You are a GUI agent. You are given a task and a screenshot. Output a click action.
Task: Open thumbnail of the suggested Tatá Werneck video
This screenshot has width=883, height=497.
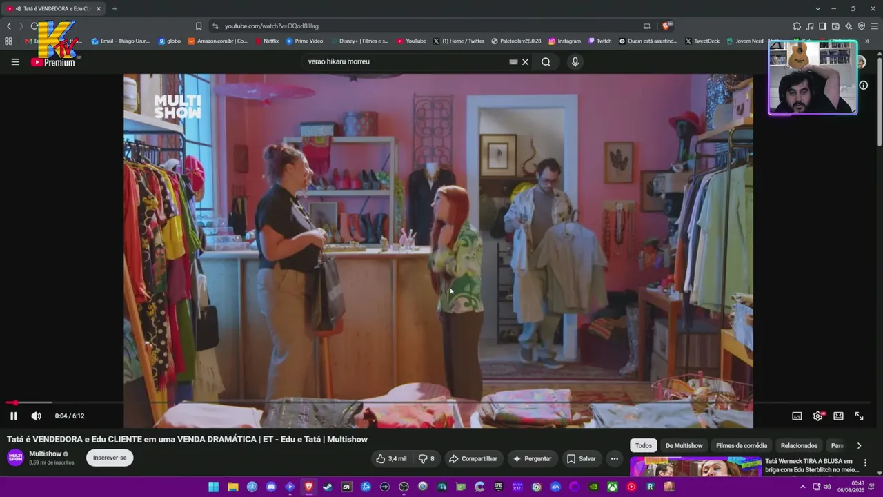pos(695,467)
